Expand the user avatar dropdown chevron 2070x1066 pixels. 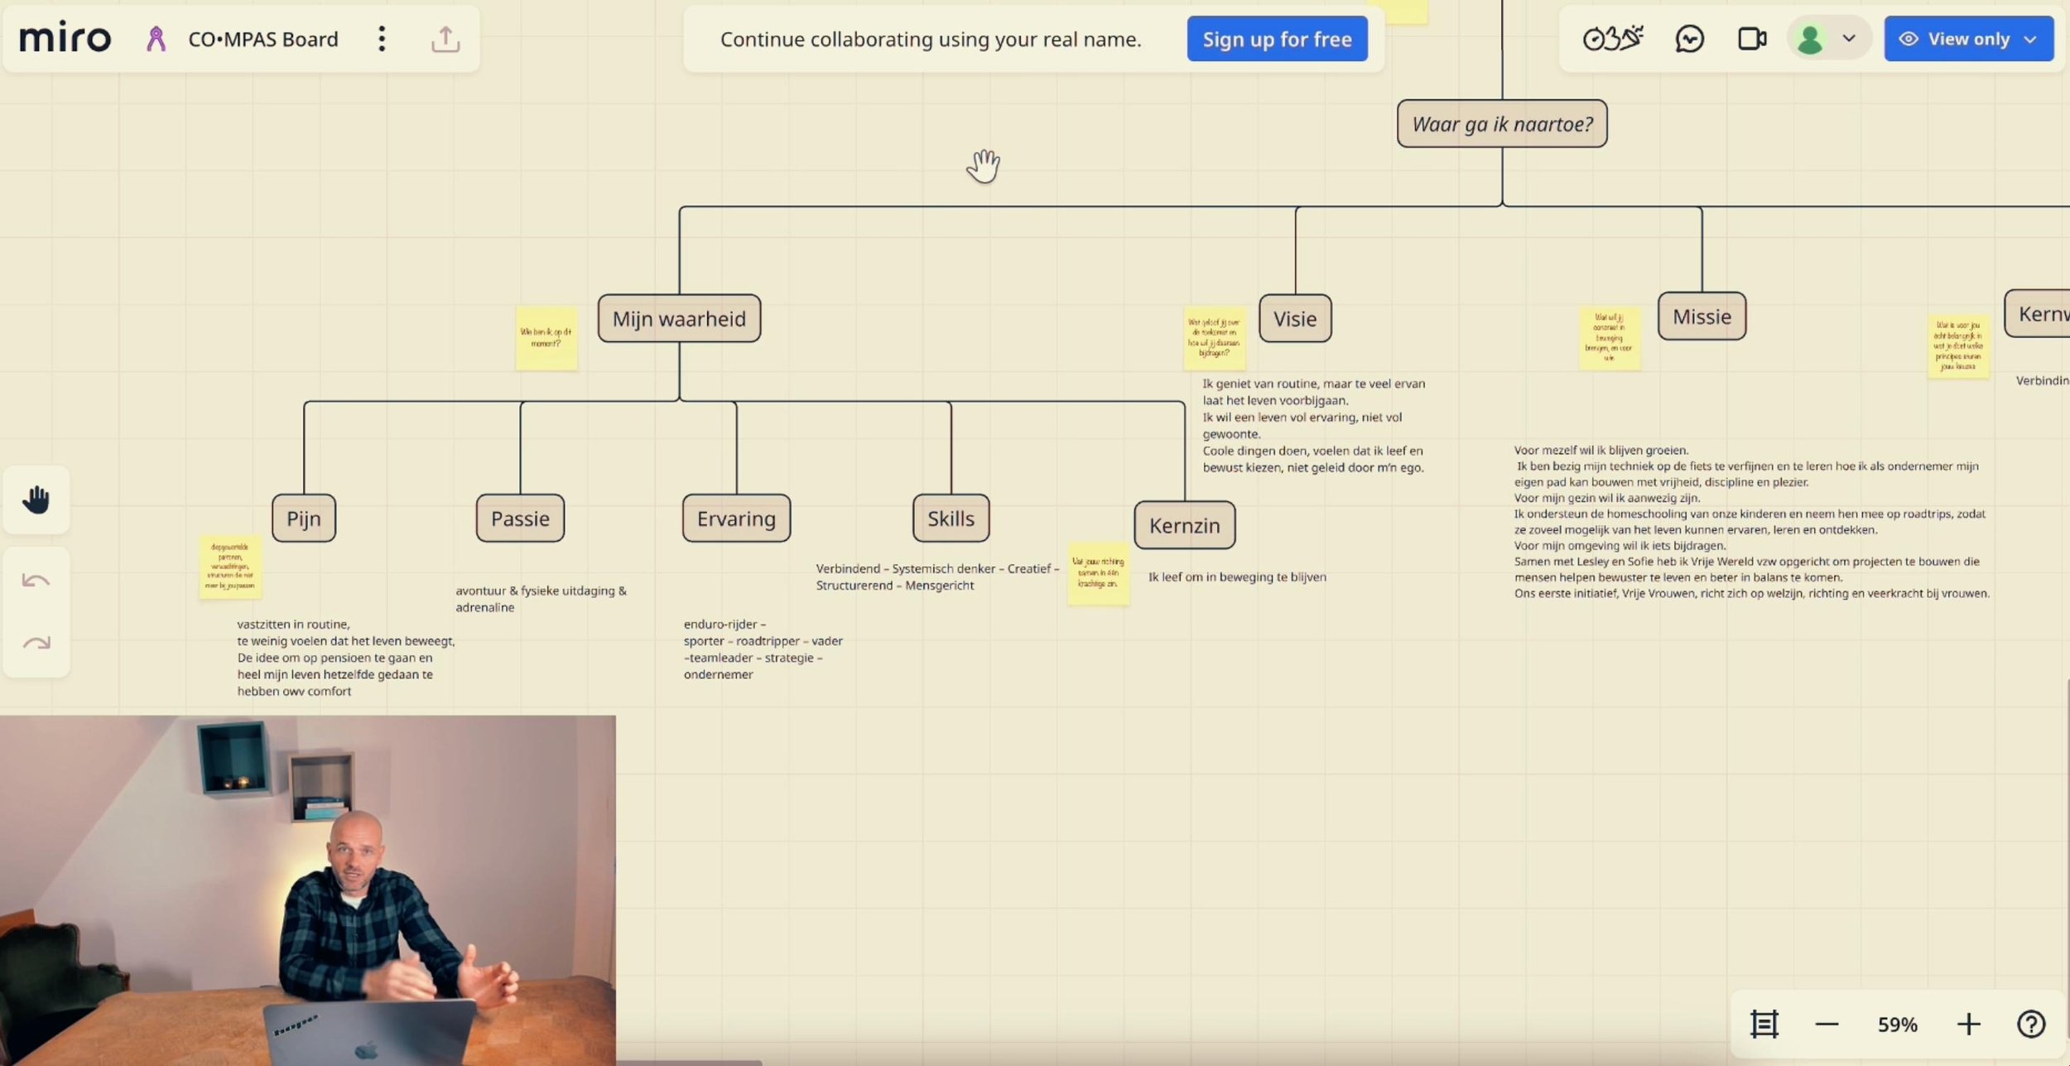pos(1849,39)
